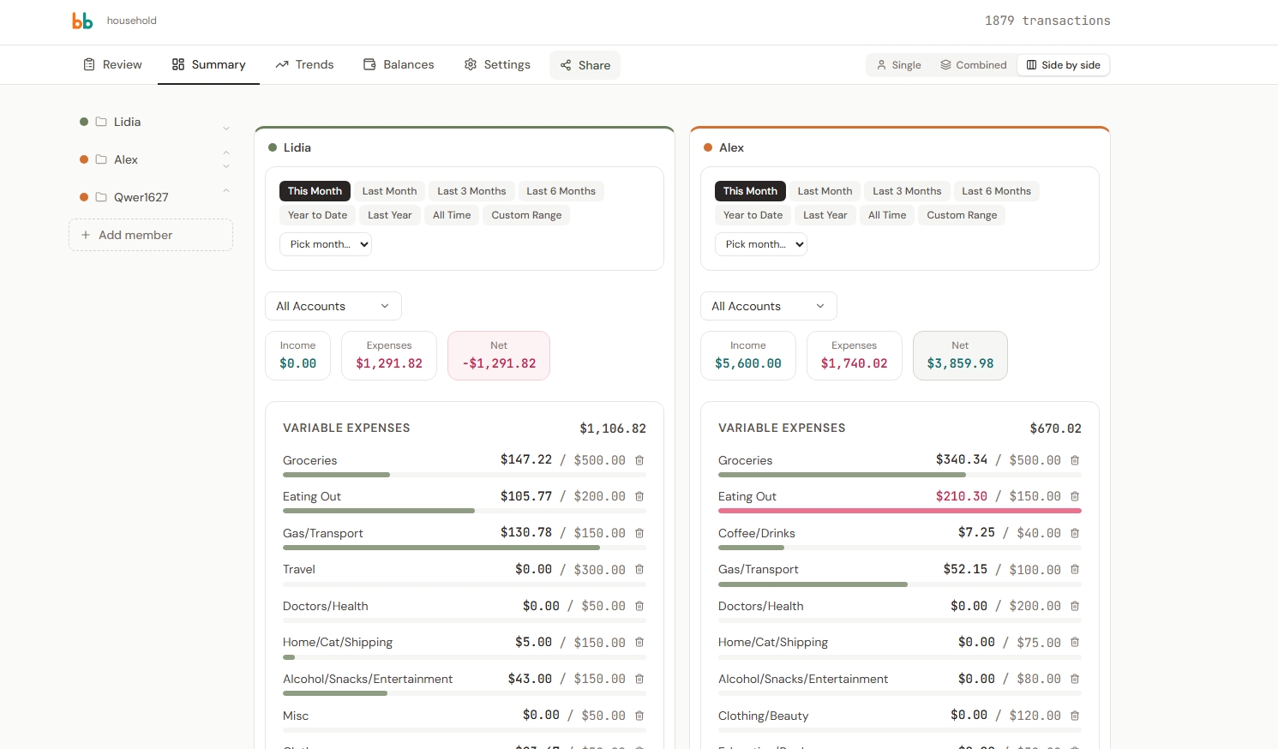Click Lidia's Net amount card
Image resolution: width=1278 pixels, height=749 pixels.
[x=499, y=356]
